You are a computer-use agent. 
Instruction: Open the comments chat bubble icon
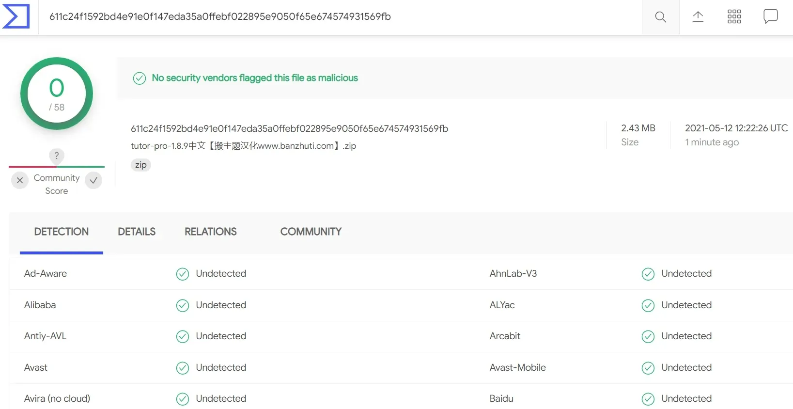point(770,16)
